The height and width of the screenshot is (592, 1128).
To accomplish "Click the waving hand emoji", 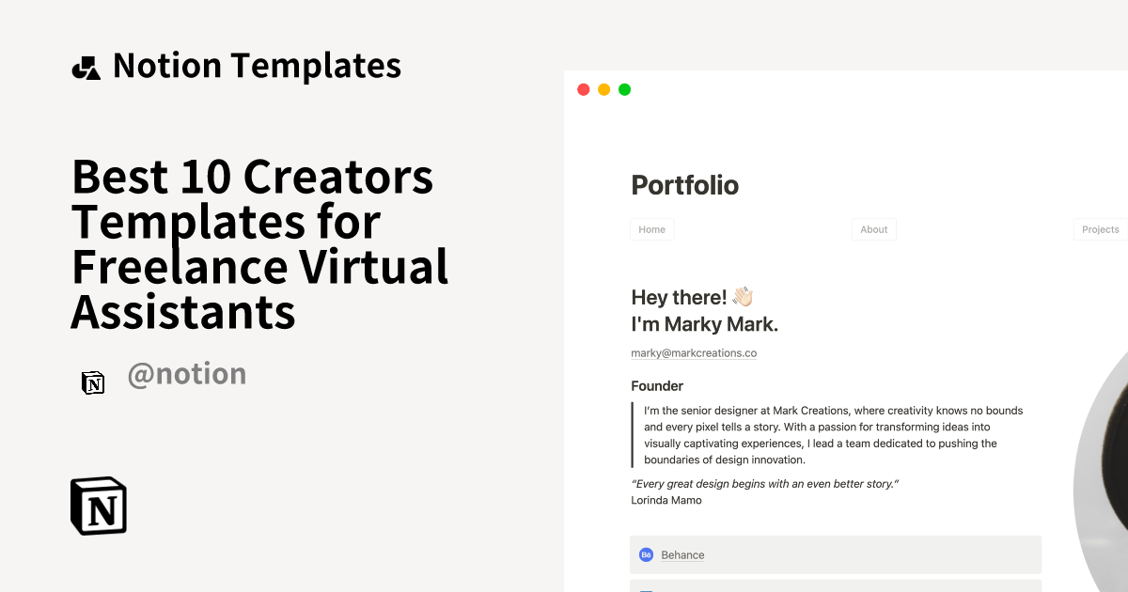I will pyautogui.click(x=742, y=296).
